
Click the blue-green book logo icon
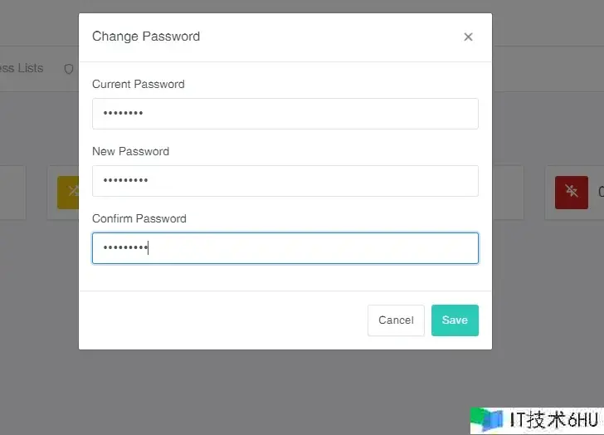487,419
